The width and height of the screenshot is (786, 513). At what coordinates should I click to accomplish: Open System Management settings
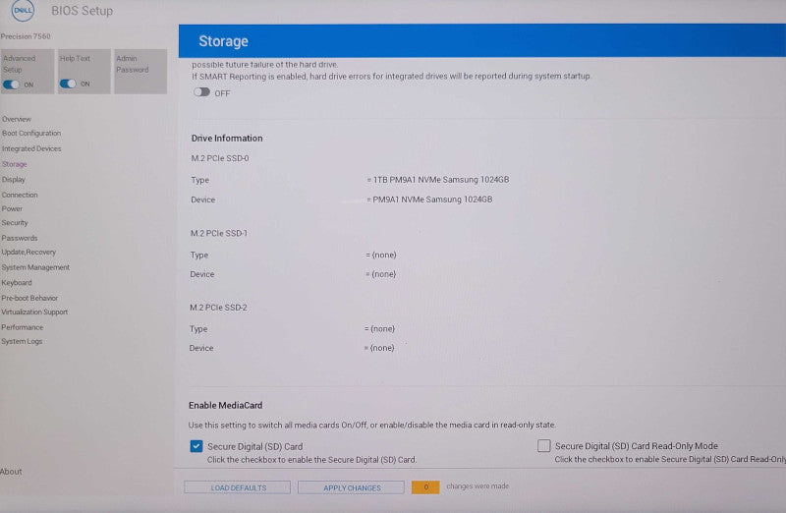(35, 267)
